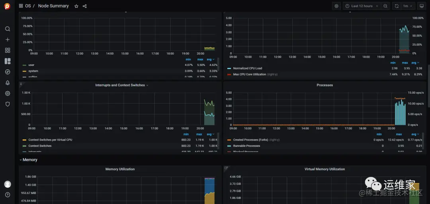Open the search dashboards magnifier icon
This screenshot has width=430, height=204.
8,29
